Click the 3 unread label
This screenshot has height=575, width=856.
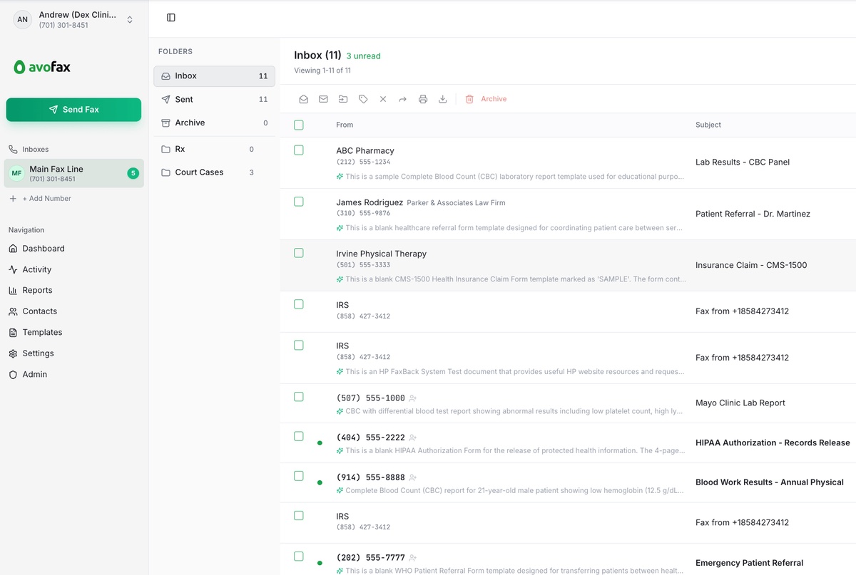click(364, 56)
